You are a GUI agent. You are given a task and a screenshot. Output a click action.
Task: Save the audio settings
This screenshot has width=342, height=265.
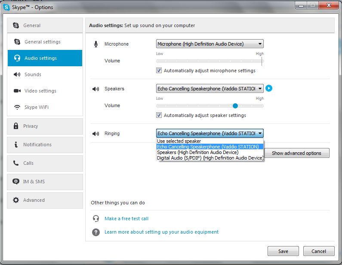283,251
